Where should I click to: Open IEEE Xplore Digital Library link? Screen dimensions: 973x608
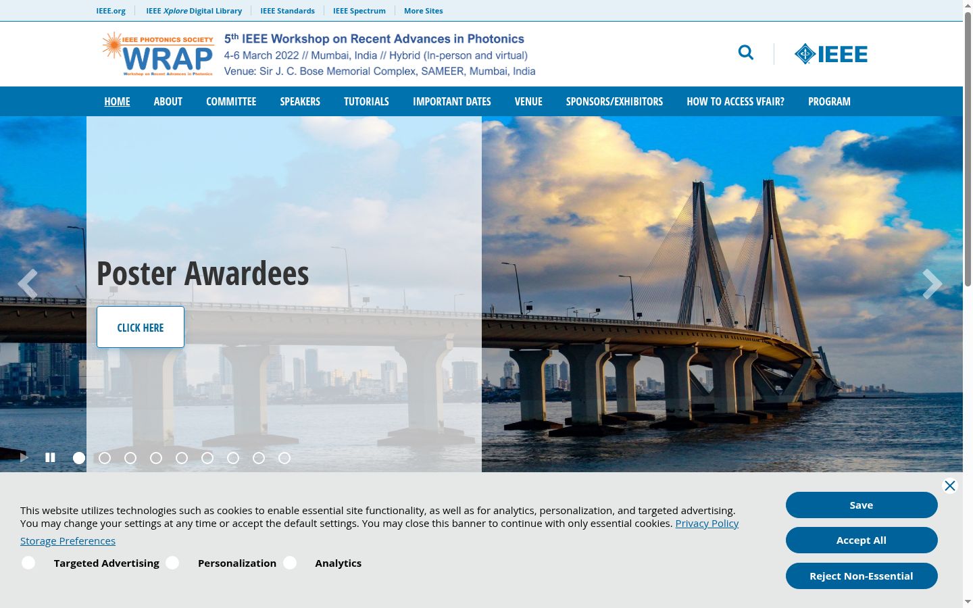pyautogui.click(x=194, y=11)
